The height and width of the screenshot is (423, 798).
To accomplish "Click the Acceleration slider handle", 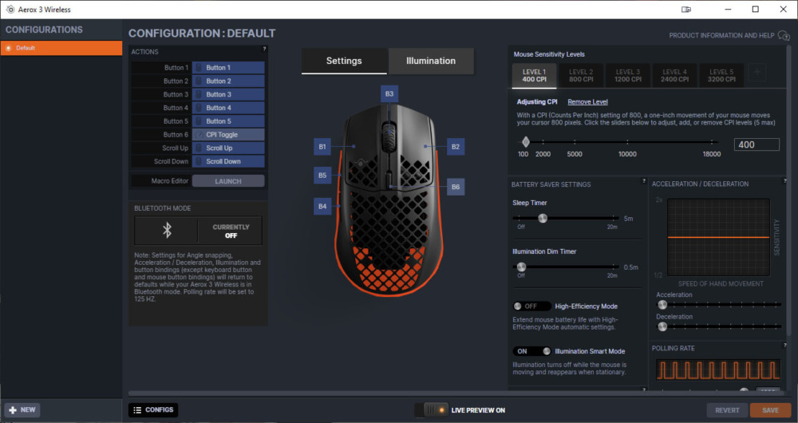I will click(662, 305).
